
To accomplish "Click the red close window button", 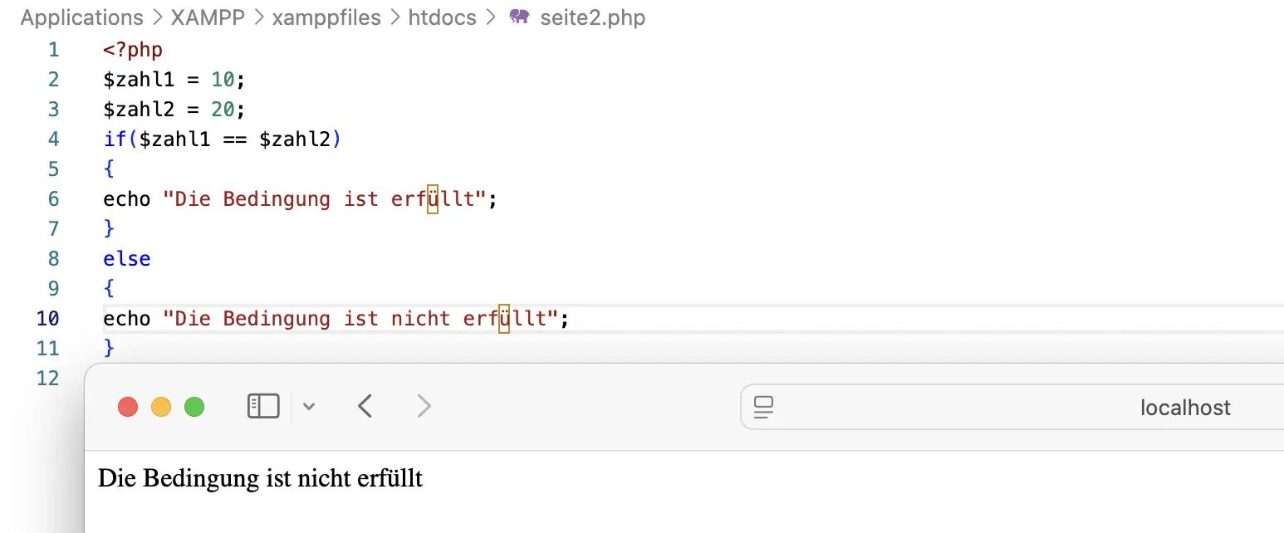I will 128,407.
